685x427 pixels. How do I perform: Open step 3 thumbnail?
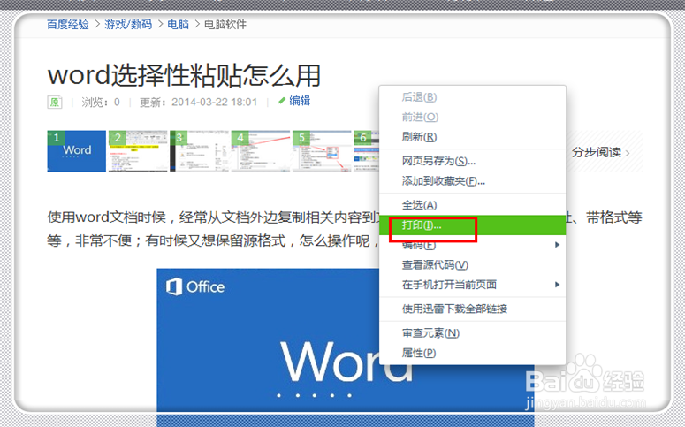(x=199, y=151)
